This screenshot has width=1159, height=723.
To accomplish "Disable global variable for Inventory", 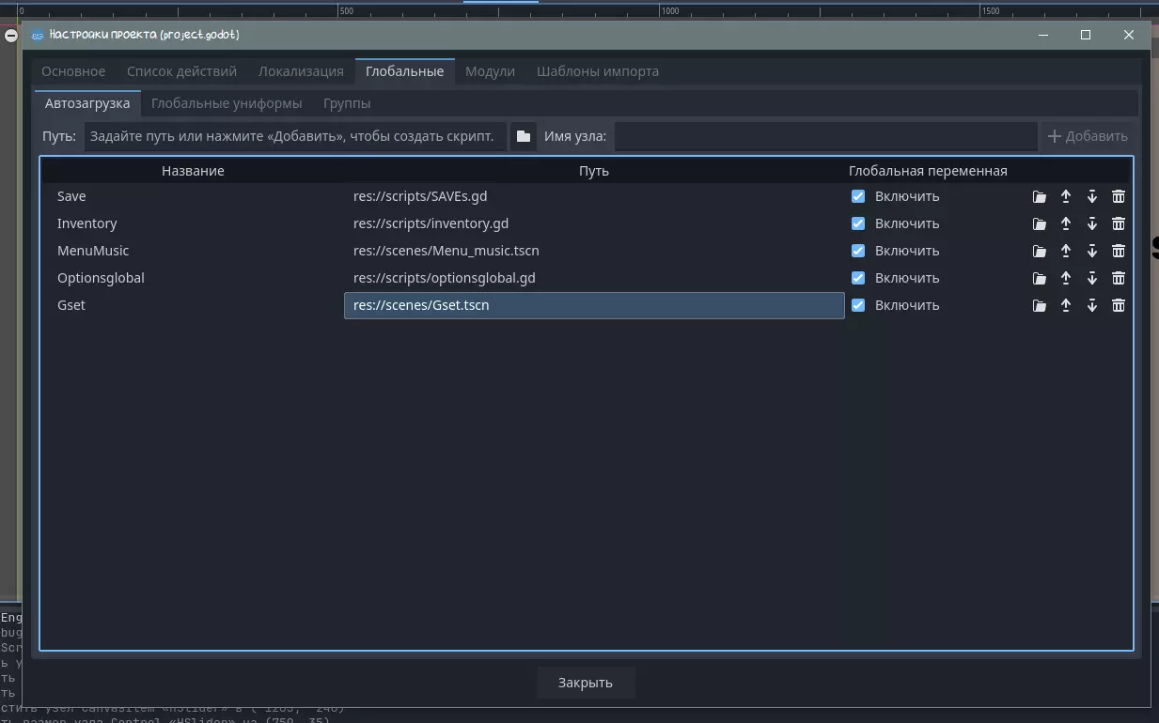I will coord(857,223).
